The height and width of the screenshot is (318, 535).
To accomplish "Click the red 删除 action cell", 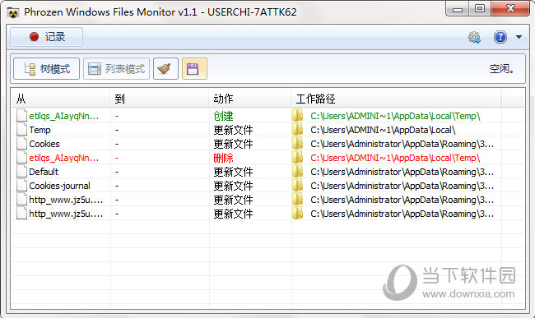I will coord(224,158).
